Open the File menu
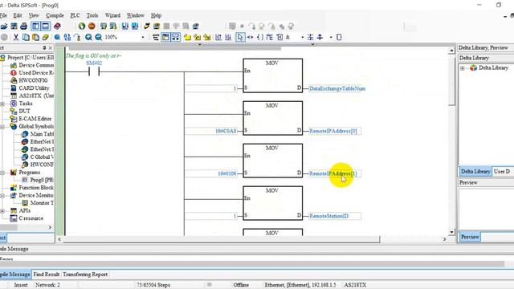 click(x=3, y=15)
